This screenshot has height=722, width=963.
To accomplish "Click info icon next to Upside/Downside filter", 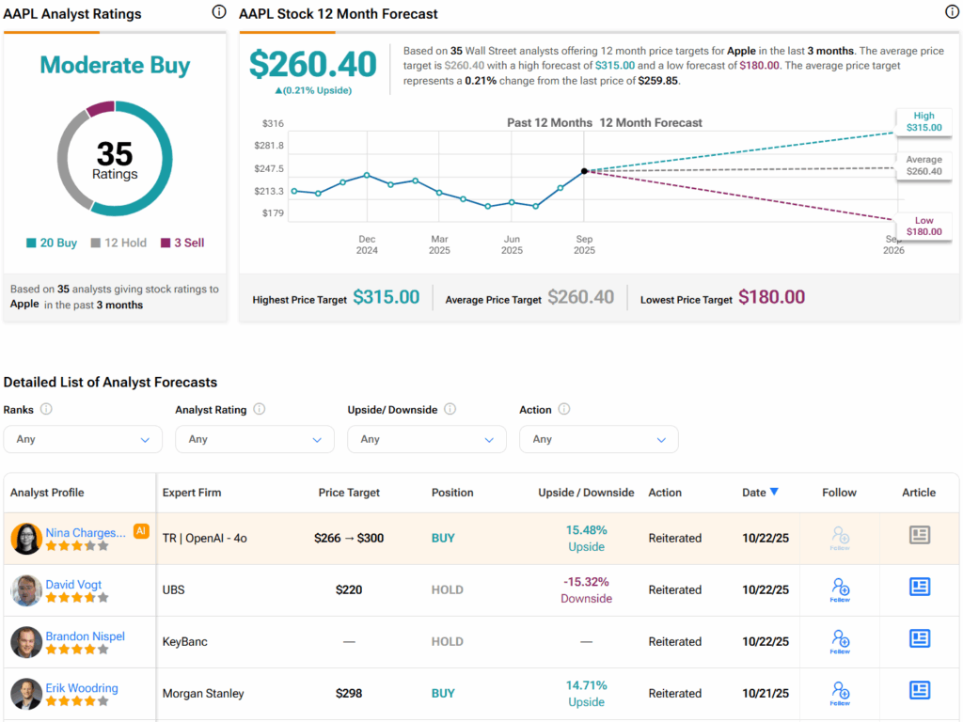I will point(450,410).
